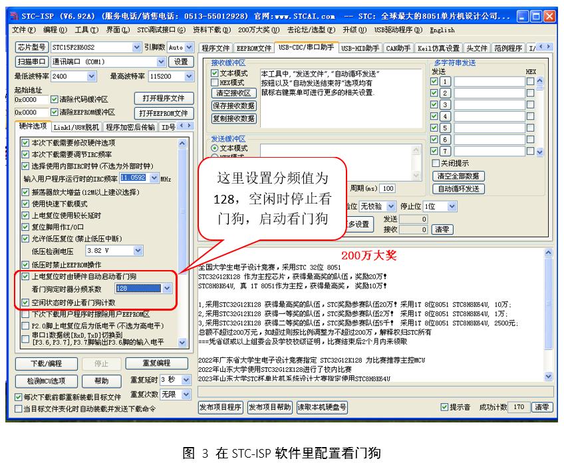Click the 帮助 button
The image size is (564, 463).
click(x=101, y=381)
